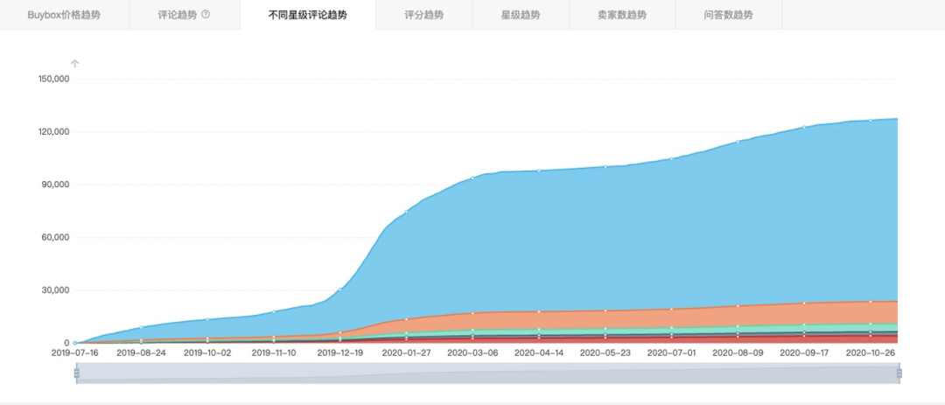Click the up arrow above the y-axis

point(74,64)
